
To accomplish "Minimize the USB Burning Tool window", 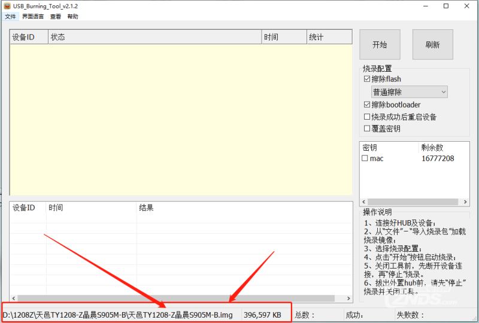I will tap(426, 6).
